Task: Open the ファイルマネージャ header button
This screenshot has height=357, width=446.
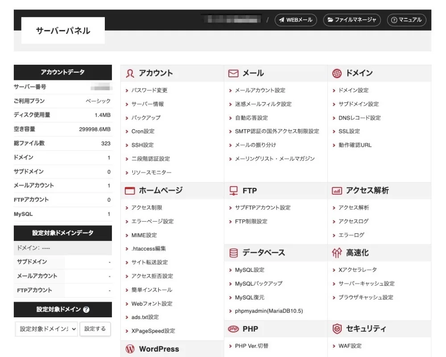Action: tap(352, 20)
